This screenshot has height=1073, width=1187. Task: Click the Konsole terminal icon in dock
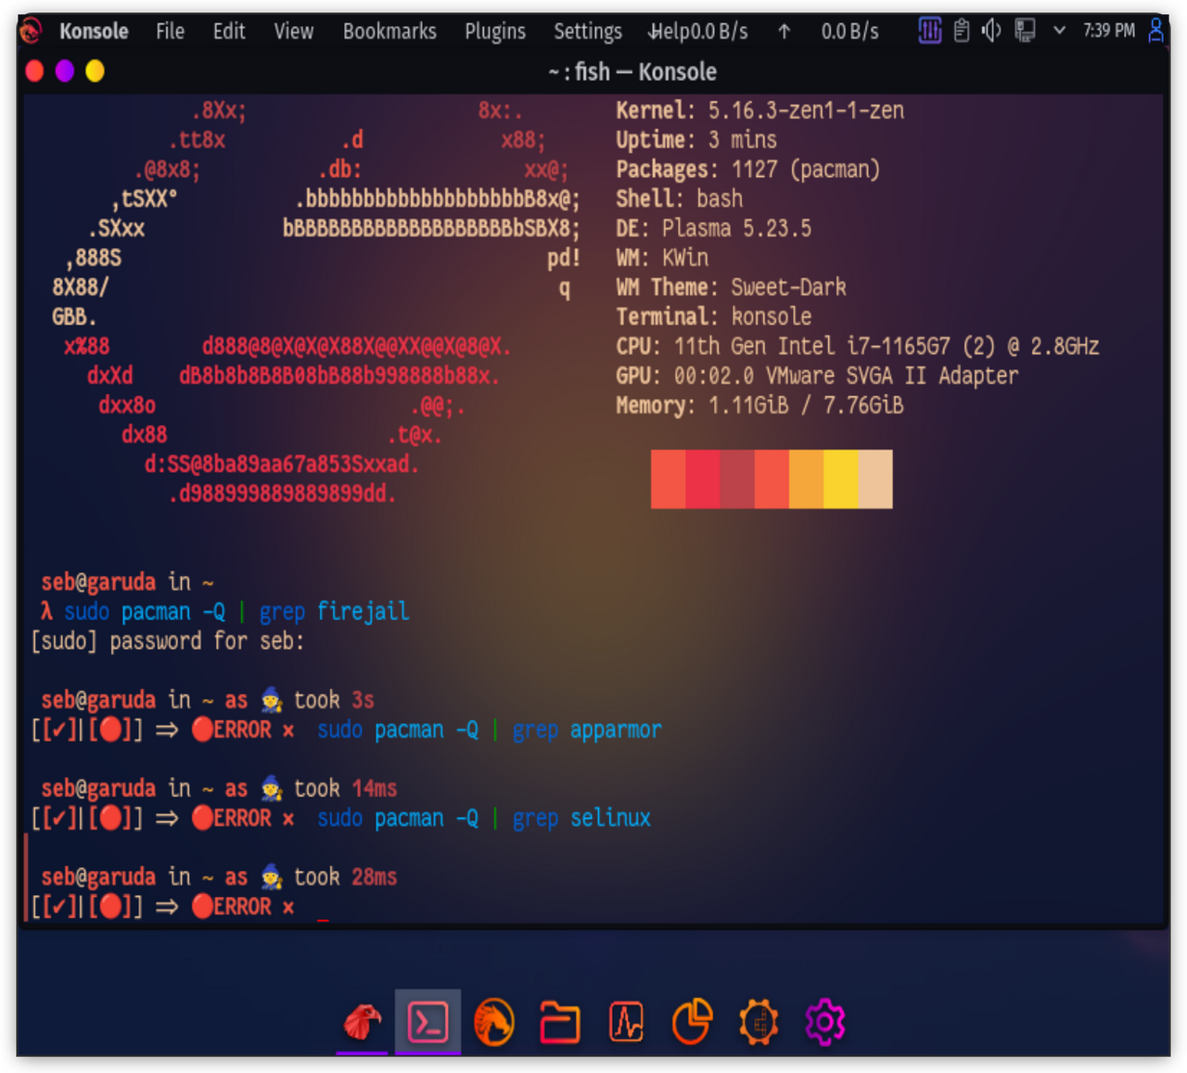pos(428,1022)
